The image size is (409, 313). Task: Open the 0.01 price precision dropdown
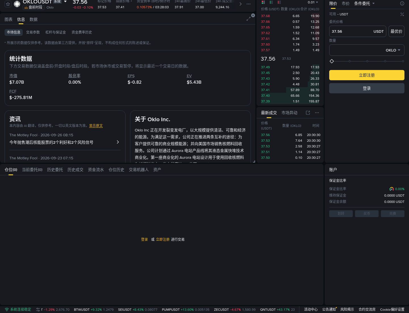(x=313, y=2)
